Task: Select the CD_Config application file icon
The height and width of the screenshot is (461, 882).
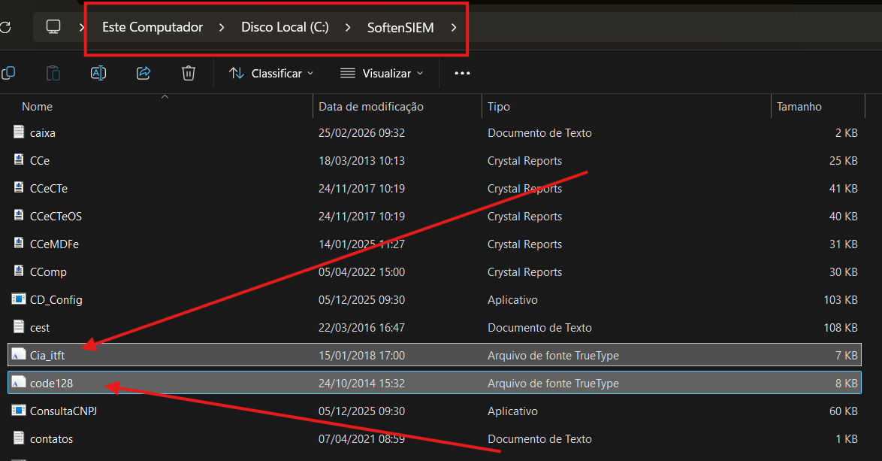Action: pos(19,299)
